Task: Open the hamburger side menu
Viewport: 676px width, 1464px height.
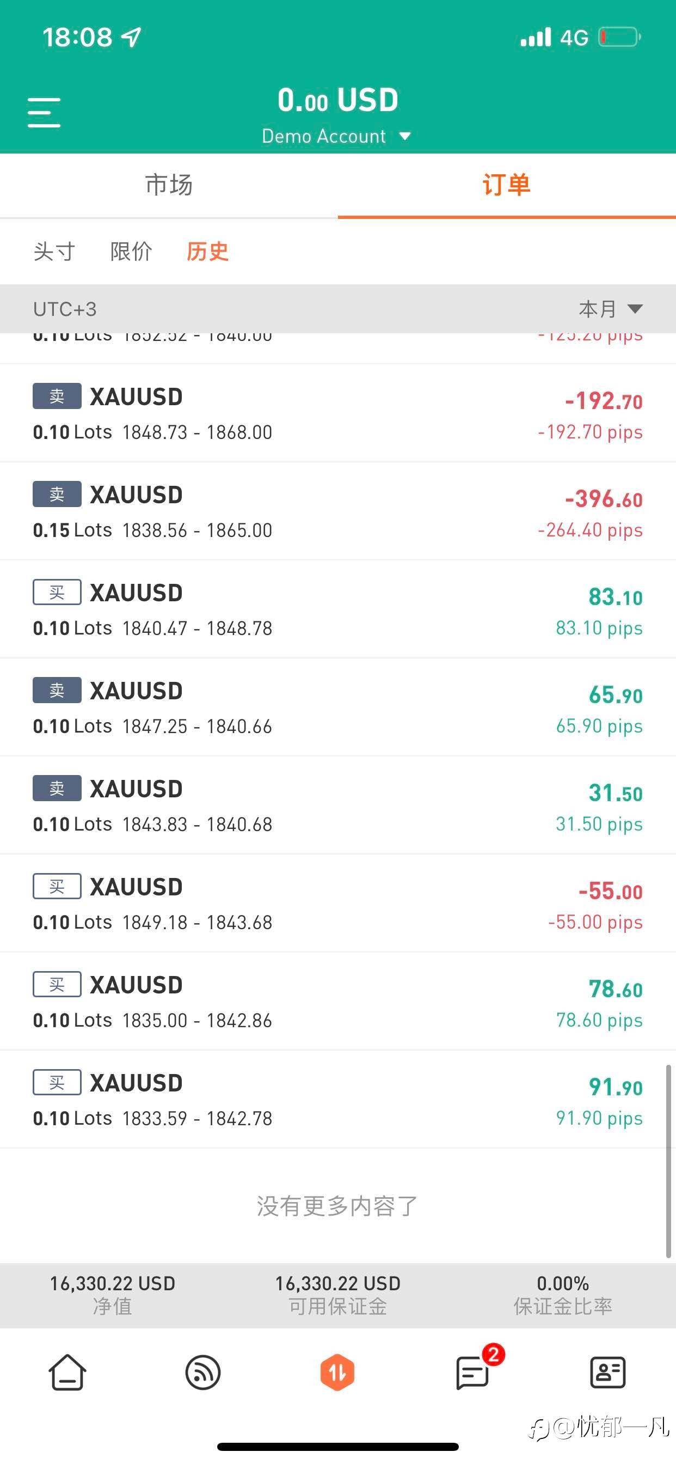Action: 44,112
